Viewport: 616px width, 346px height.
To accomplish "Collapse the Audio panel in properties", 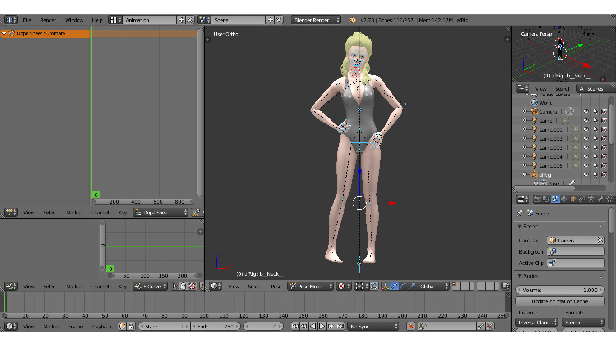I will [x=520, y=276].
